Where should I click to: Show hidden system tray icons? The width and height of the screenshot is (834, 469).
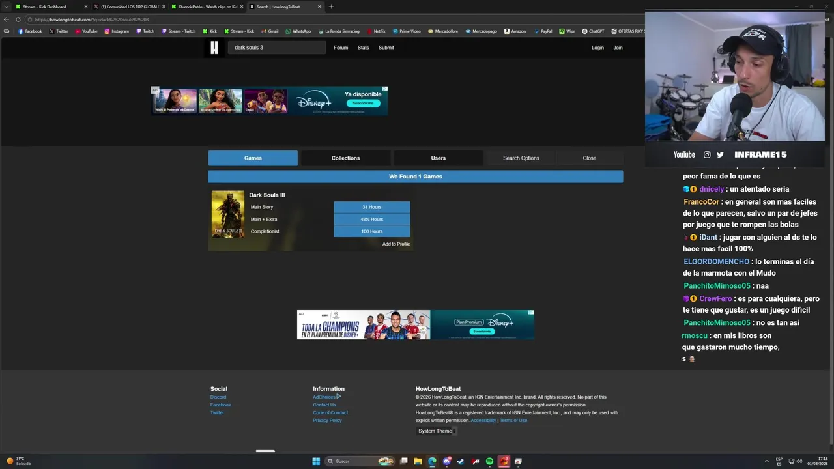point(766,461)
